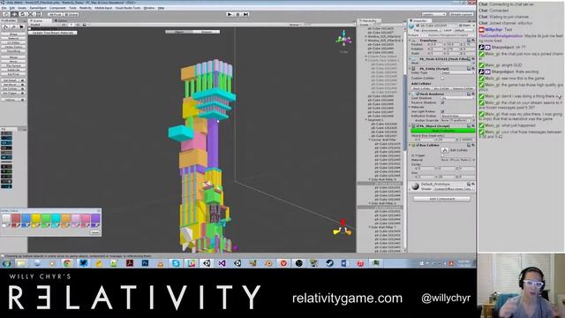Click the Pause button in Unity toolbar
Viewport: 565px width, 318px height.
(237, 14)
